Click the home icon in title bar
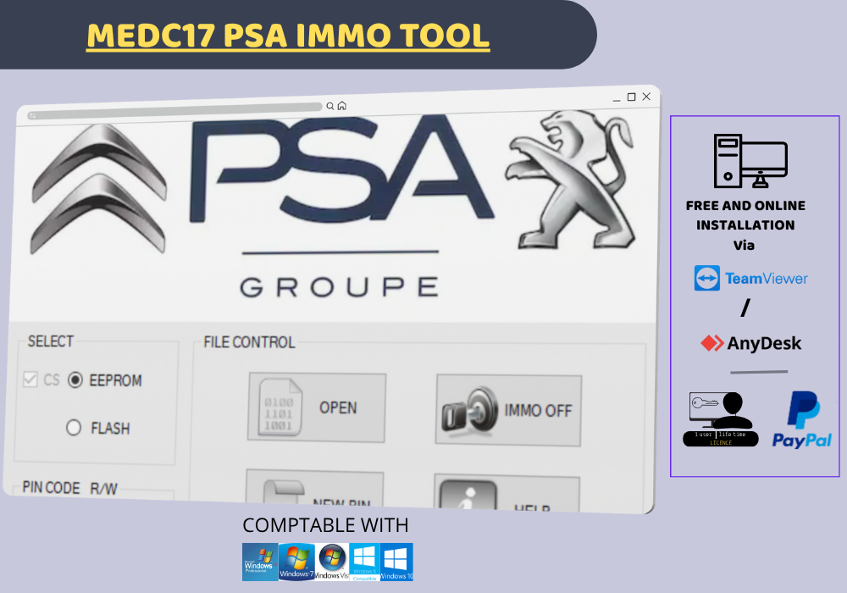This screenshot has width=847, height=593. pyautogui.click(x=342, y=106)
